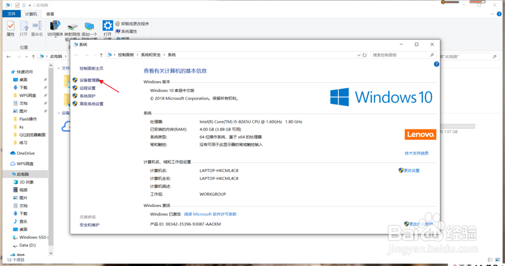Click the help icon in File Explorer window

coord(499,14)
